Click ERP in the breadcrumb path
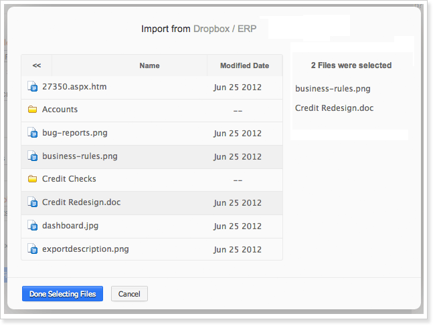This screenshot has width=435, height=326. (x=247, y=29)
